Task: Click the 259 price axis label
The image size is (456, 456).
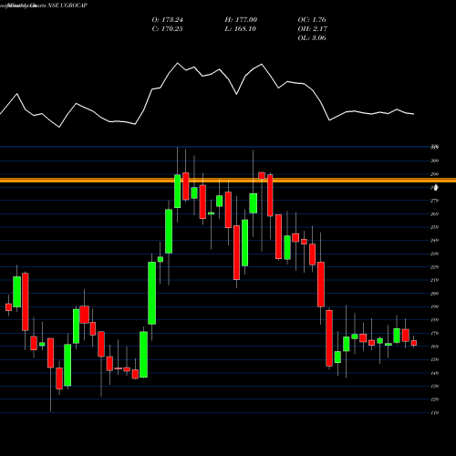Action: click(435, 227)
